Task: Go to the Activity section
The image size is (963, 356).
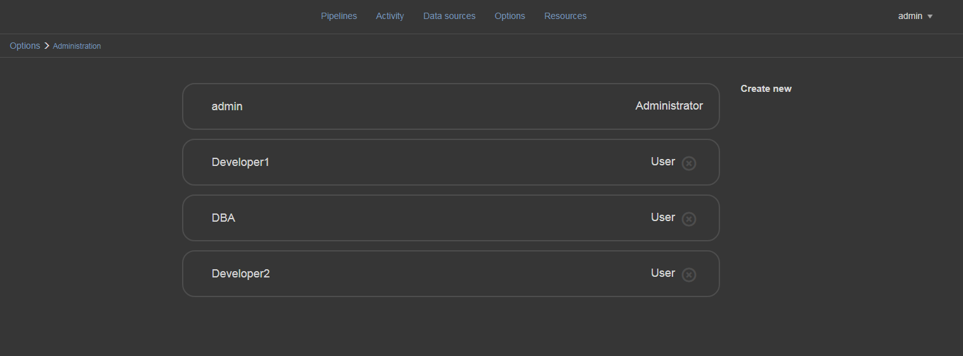Action: pyautogui.click(x=390, y=16)
